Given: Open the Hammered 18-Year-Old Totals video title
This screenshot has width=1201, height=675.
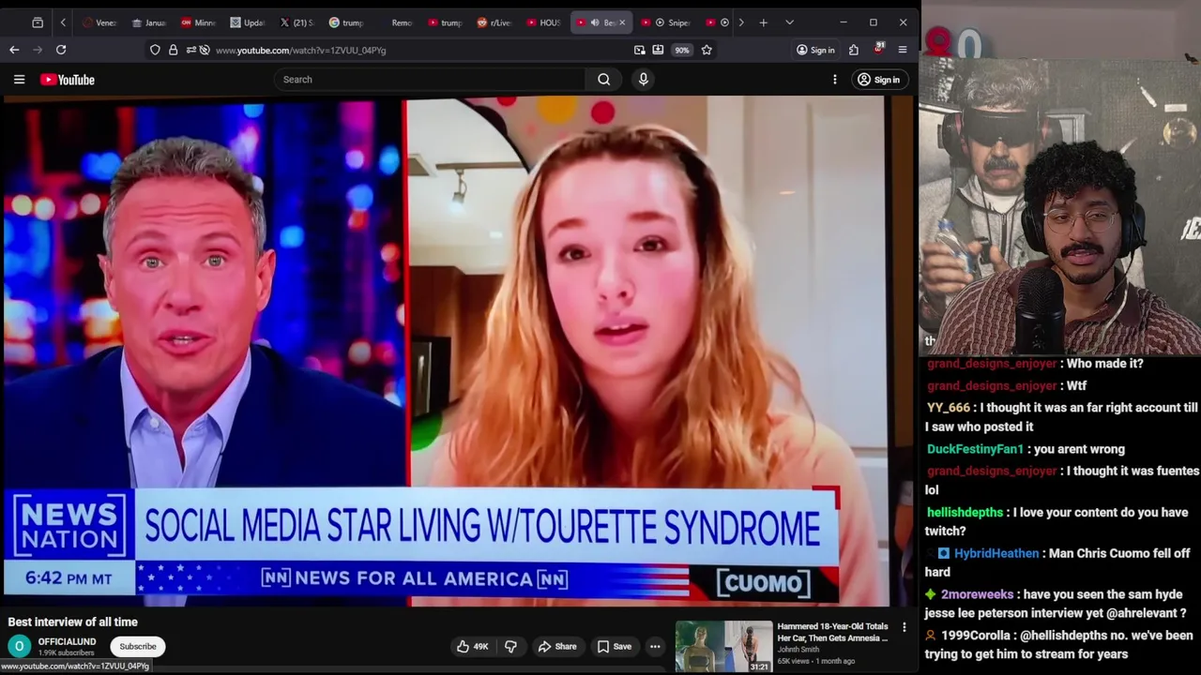Looking at the screenshot, I should 832,632.
